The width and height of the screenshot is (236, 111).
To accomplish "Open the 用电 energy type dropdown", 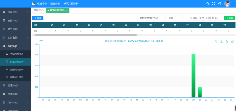I will point(176,18).
